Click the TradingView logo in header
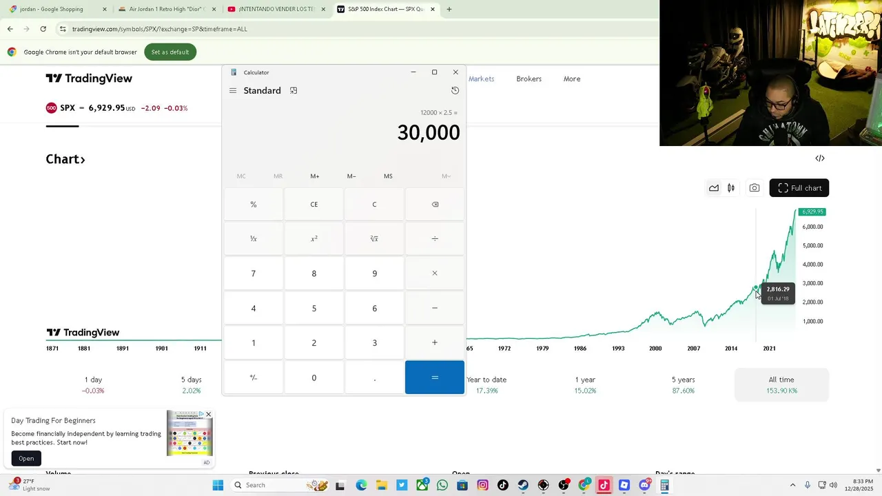This screenshot has width=882, height=496. 89,79
